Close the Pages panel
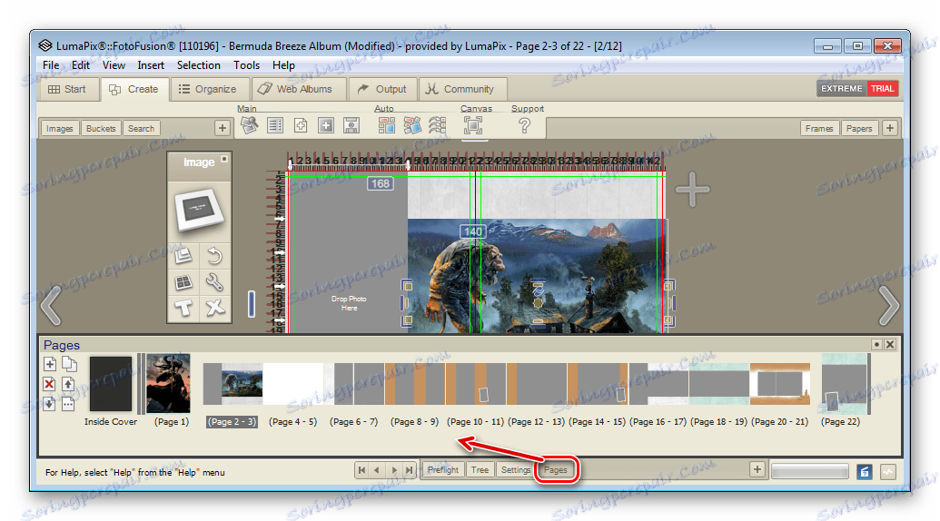The image size is (940, 521). click(x=890, y=344)
